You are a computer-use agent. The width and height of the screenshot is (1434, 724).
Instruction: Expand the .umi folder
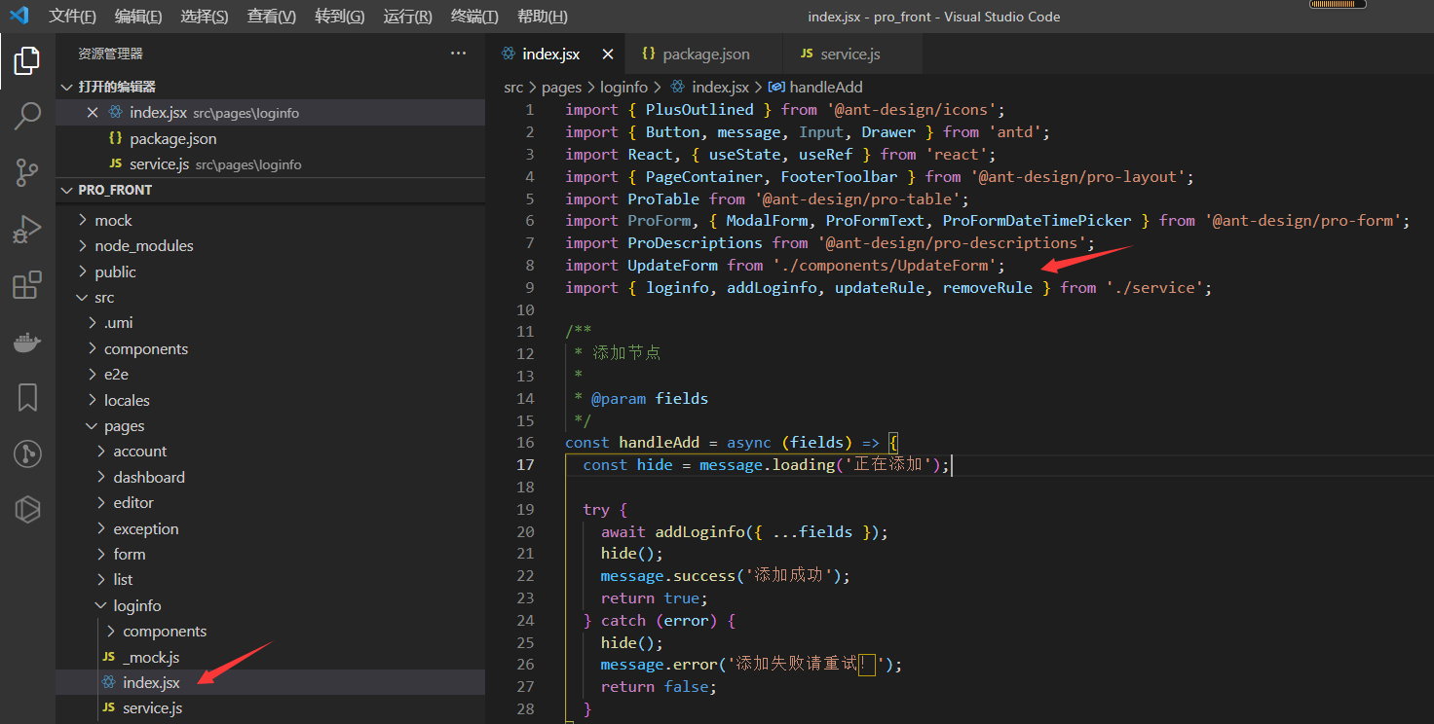click(x=271, y=322)
